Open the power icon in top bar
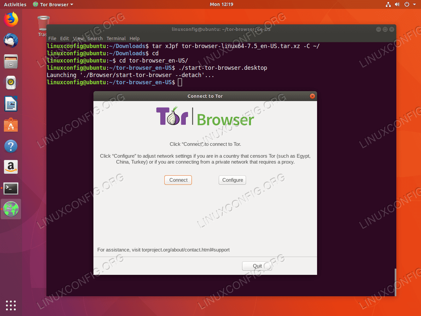 (x=407, y=4)
